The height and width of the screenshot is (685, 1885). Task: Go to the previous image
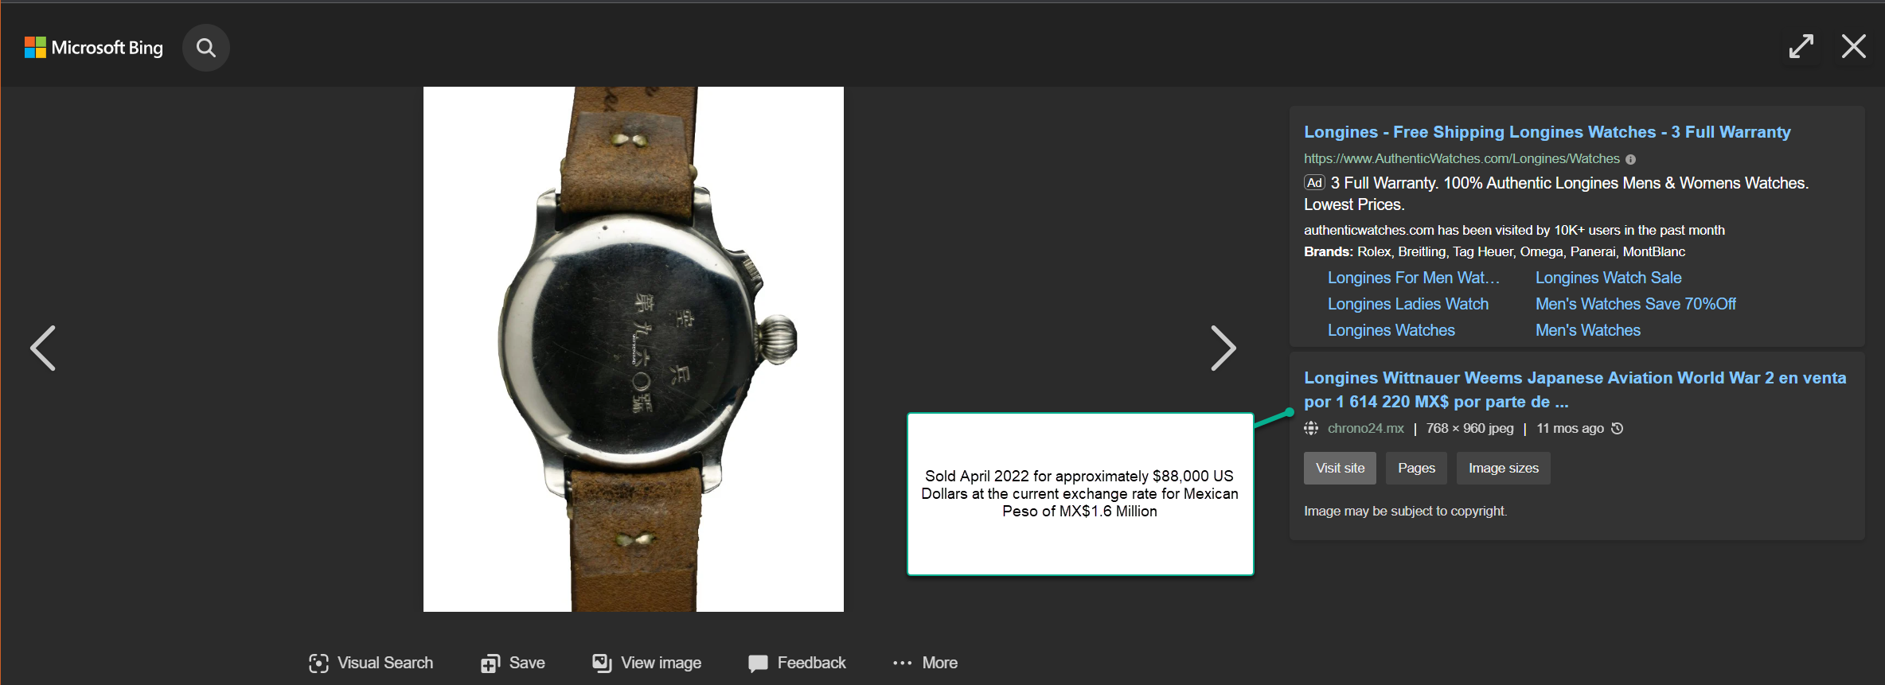[x=43, y=348]
